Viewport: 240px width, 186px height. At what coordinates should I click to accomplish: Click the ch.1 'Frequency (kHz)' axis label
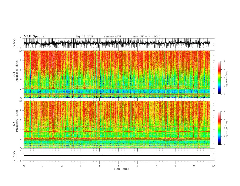coord(17,71)
